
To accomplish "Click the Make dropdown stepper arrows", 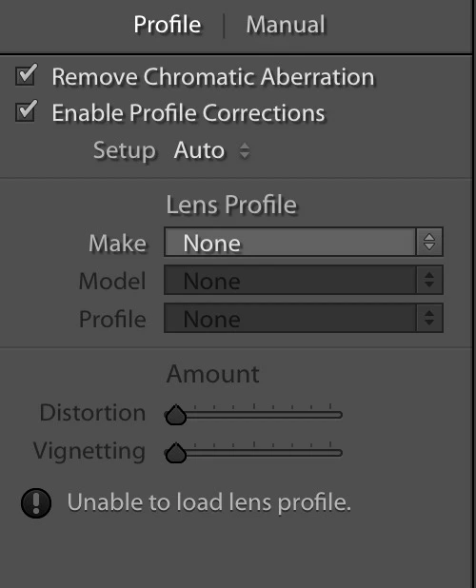I will click(429, 242).
